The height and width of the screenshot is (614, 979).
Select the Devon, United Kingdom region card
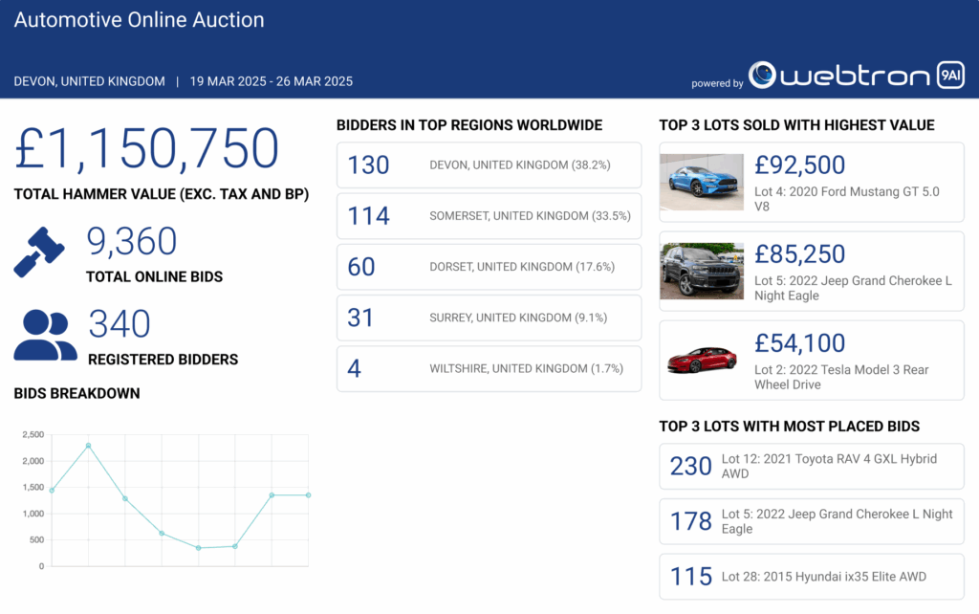pyautogui.click(x=489, y=165)
